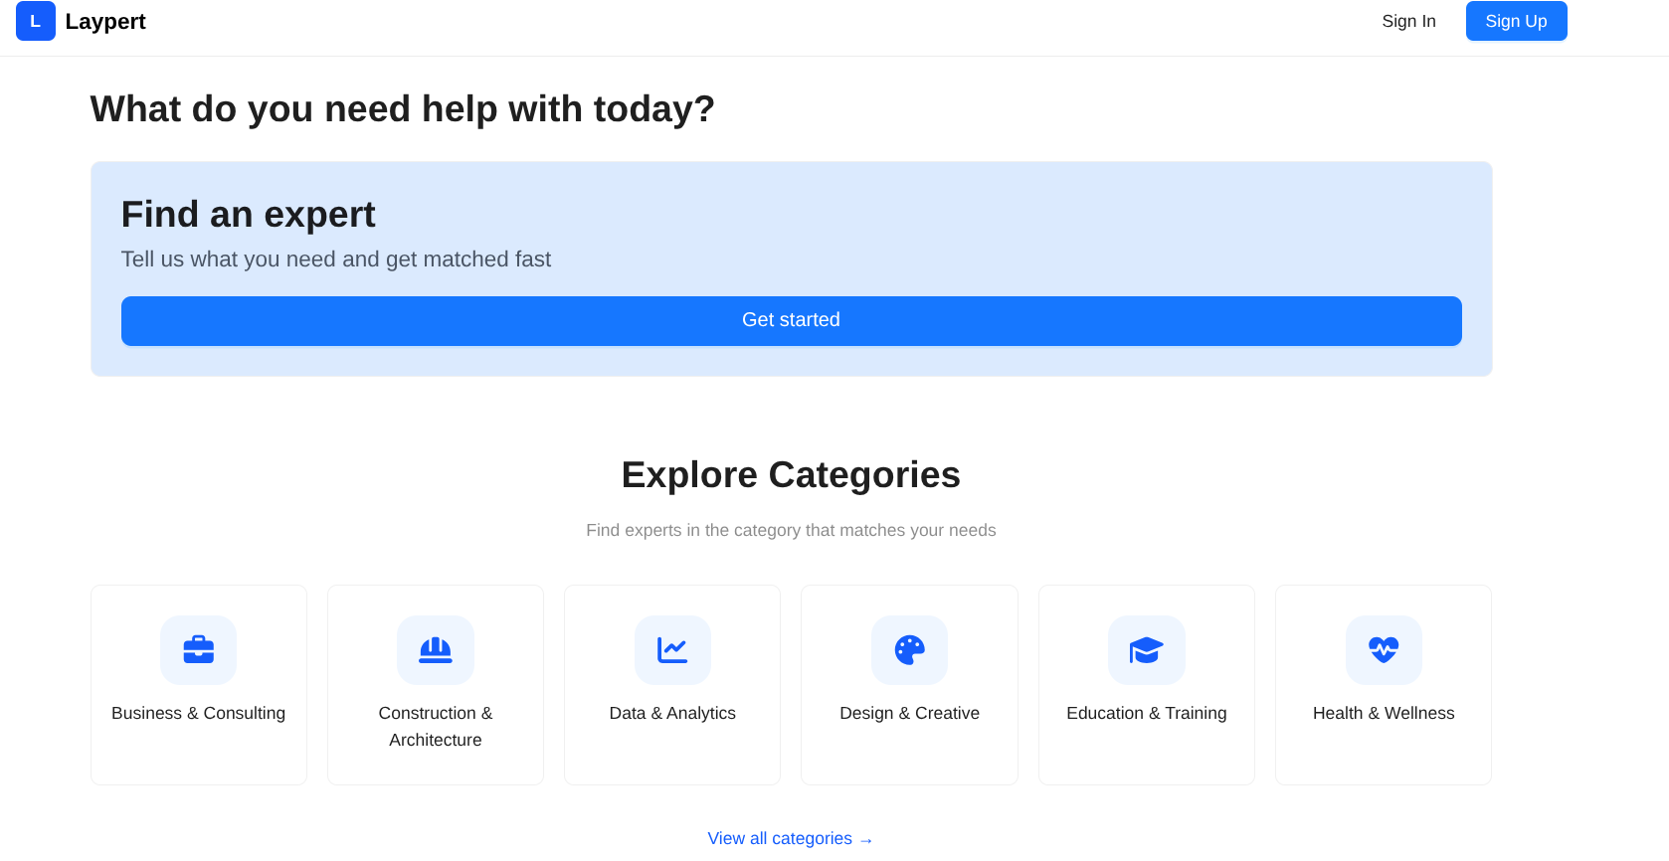The image size is (1669, 861).
Task: Click the briefcase icon for Business & Consulting
Action: click(x=199, y=650)
